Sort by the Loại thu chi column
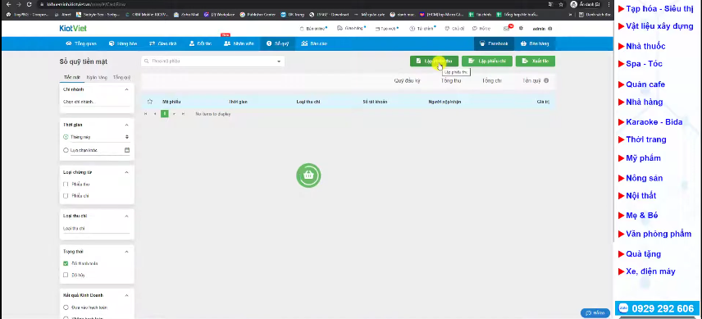This screenshot has height=319, width=702. pyautogui.click(x=308, y=102)
